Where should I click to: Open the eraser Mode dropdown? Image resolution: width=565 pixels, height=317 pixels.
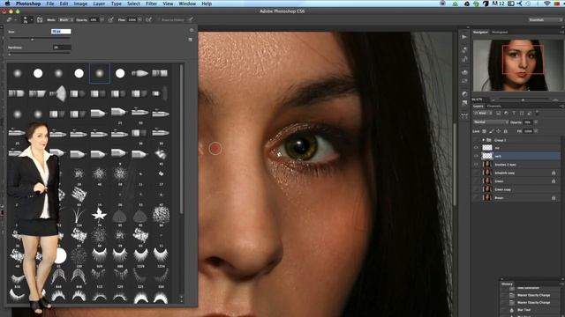click(x=65, y=19)
